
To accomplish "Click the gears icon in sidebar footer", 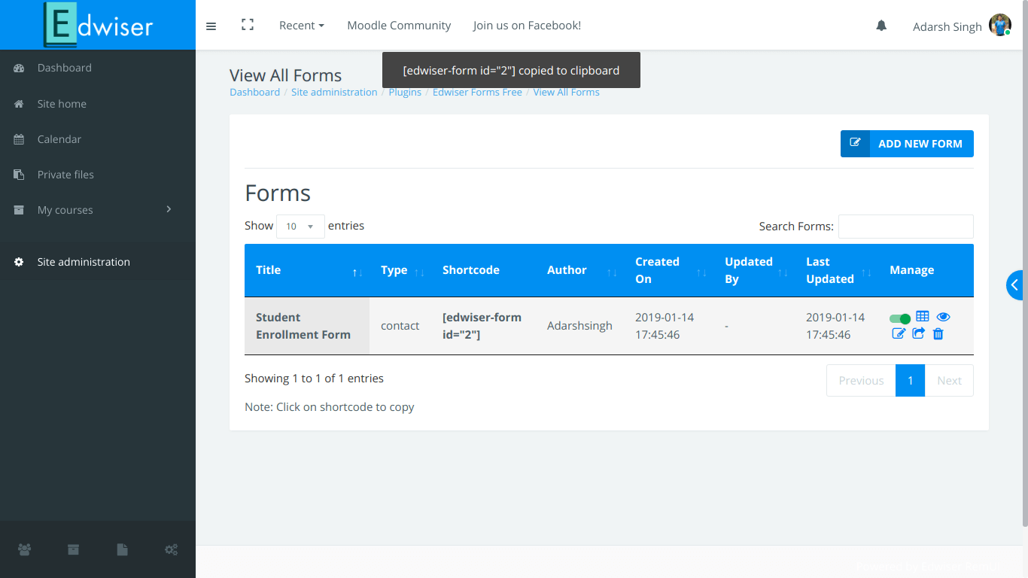I will [171, 549].
